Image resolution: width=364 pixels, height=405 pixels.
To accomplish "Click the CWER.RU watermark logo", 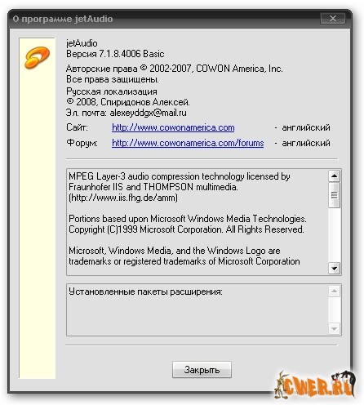I will click(x=315, y=385).
